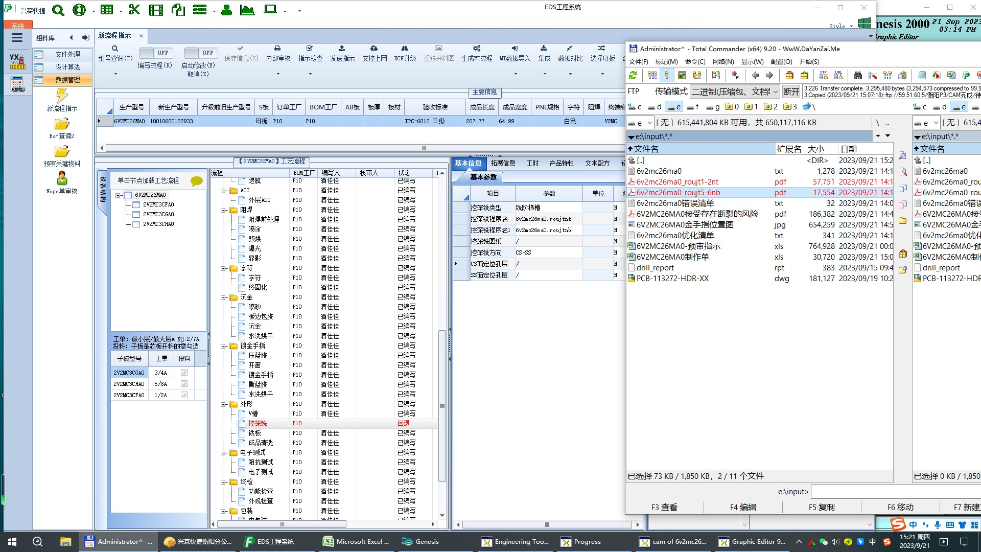
Task: Open the hamburger menu in left sidebar
Action: point(17,38)
